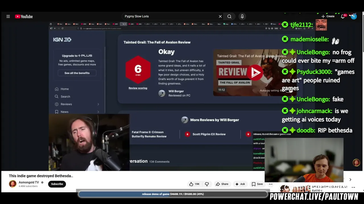Open Scott Pilgrim EX Review link
This screenshot has height=204, width=364.
(x=209, y=134)
